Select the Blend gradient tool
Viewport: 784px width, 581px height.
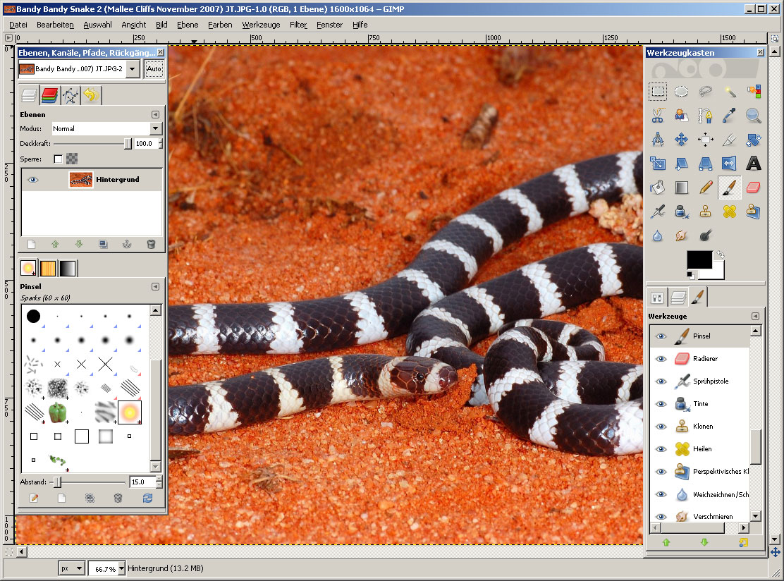[x=681, y=188]
